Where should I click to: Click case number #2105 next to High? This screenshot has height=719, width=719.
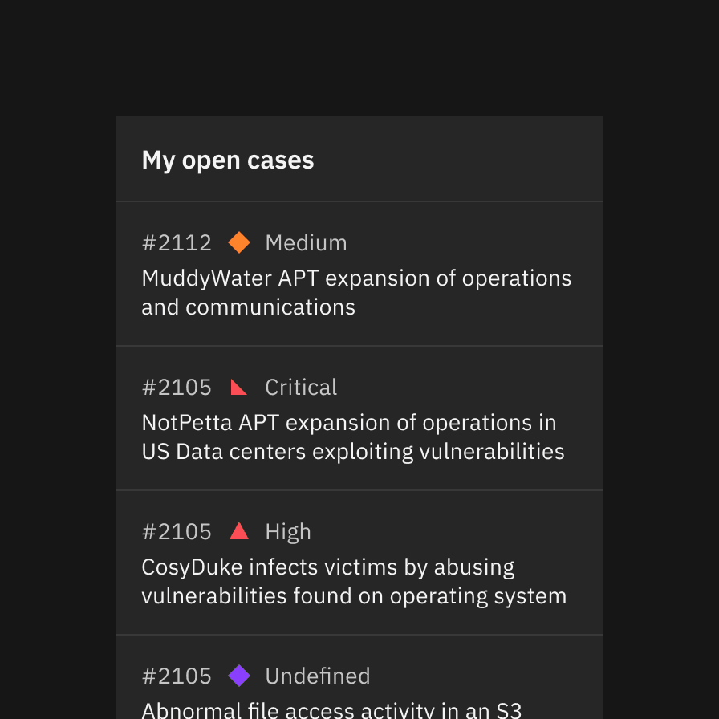click(x=177, y=531)
